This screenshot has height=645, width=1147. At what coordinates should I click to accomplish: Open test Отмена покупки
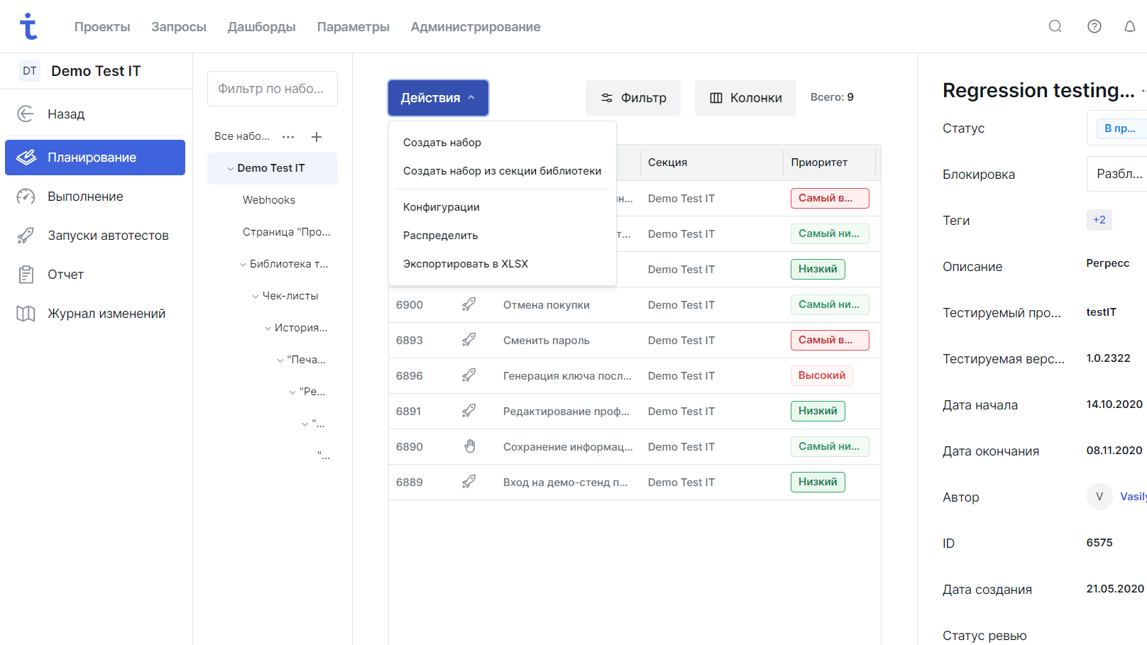tap(547, 305)
